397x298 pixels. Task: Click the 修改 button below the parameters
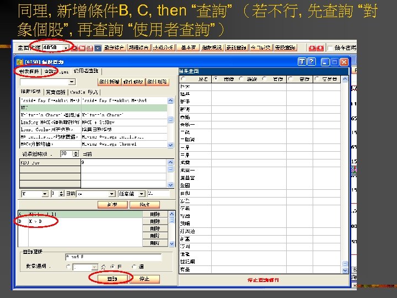[x=144, y=205]
